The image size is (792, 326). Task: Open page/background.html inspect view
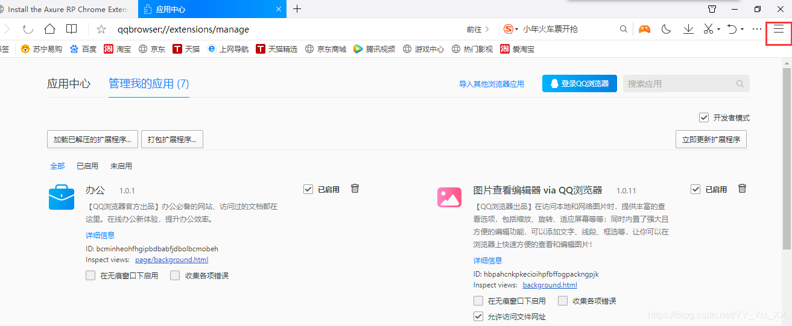coord(172,260)
